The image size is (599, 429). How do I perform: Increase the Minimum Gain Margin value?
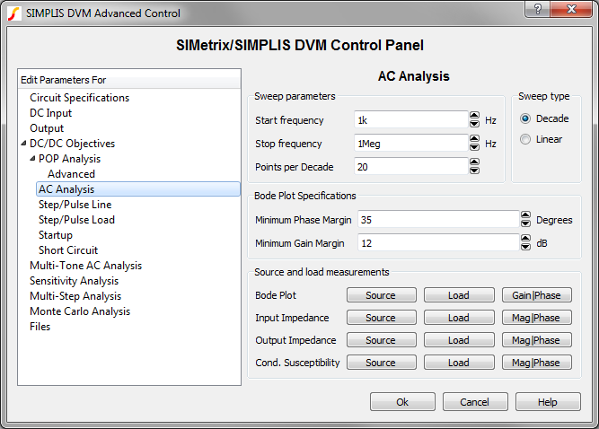tap(525, 238)
